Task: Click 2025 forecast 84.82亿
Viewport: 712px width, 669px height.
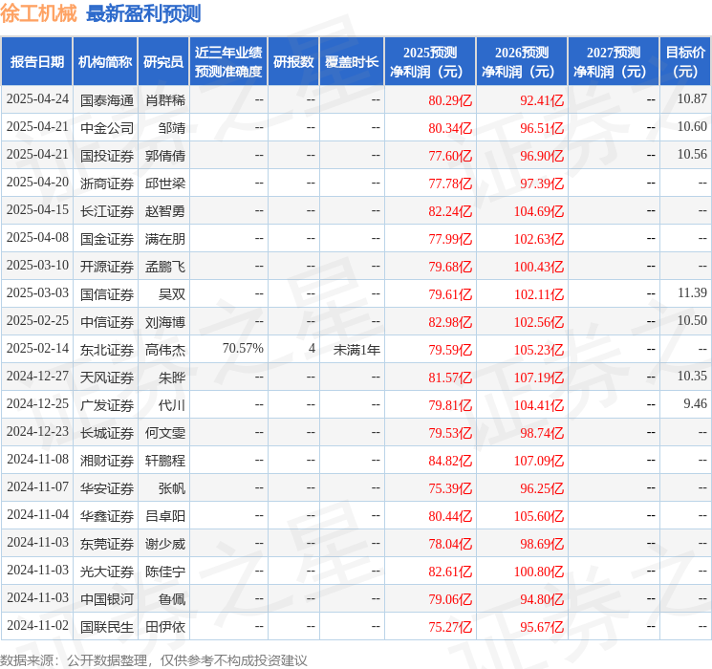Action: (x=450, y=461)
